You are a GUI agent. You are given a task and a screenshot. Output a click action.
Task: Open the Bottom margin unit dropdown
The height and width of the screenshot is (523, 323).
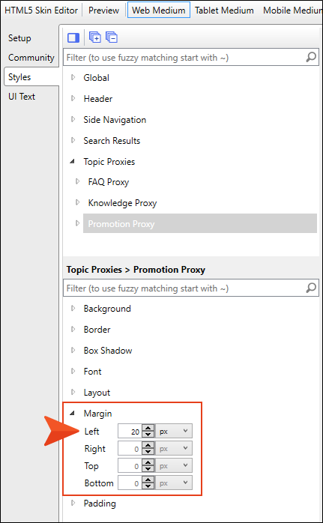174,483
